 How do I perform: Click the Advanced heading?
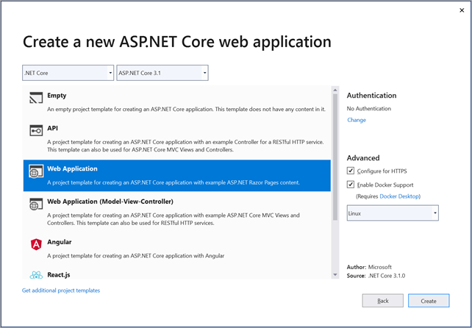363,158
